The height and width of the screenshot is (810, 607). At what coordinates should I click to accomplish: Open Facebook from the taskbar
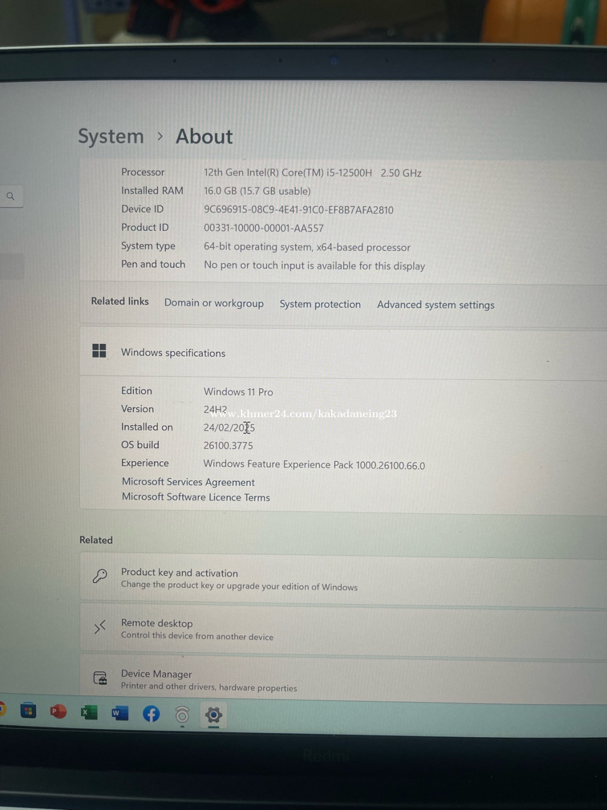click(x=151, y=714)
